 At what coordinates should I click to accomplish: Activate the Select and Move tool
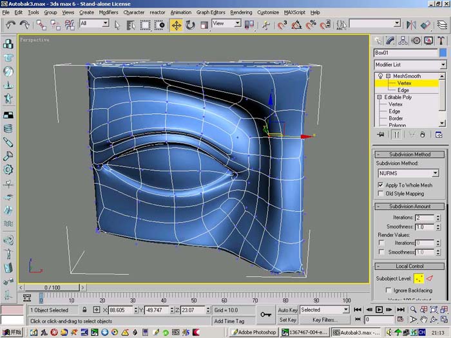pos(177,25)
